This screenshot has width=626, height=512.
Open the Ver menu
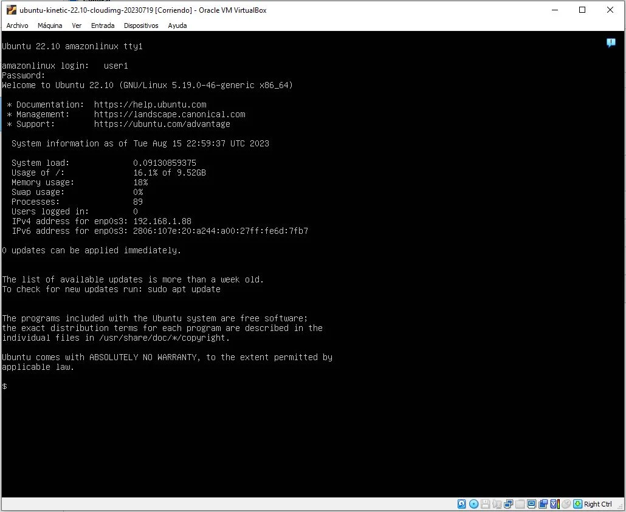point(77,26)
